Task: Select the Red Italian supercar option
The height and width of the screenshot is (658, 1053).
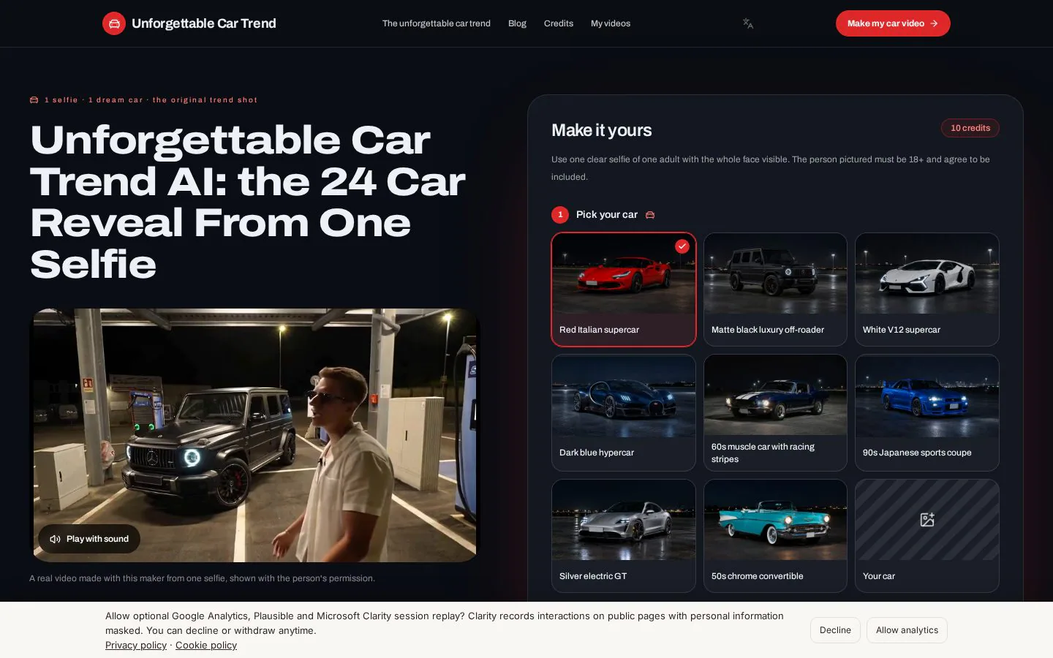Action: (624, 290)
